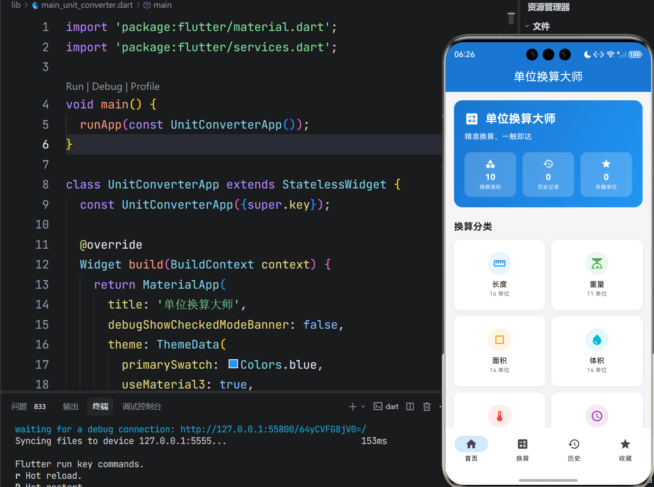Click the 换算类别 shapes icon
654x487 pixels.
click(490, 164)
